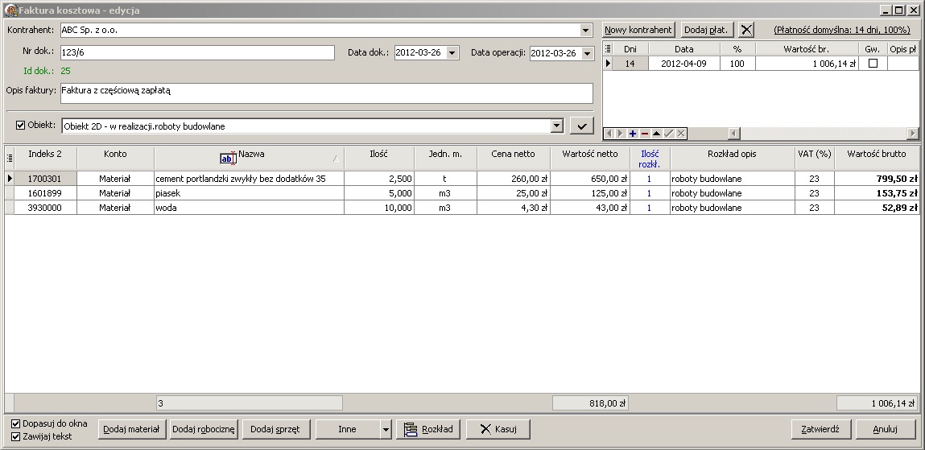
Task: Go to next payment record arrow
Action: (621, 134)
